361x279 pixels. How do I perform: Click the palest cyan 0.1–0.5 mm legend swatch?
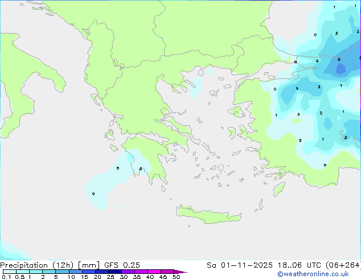coord(10,272)
